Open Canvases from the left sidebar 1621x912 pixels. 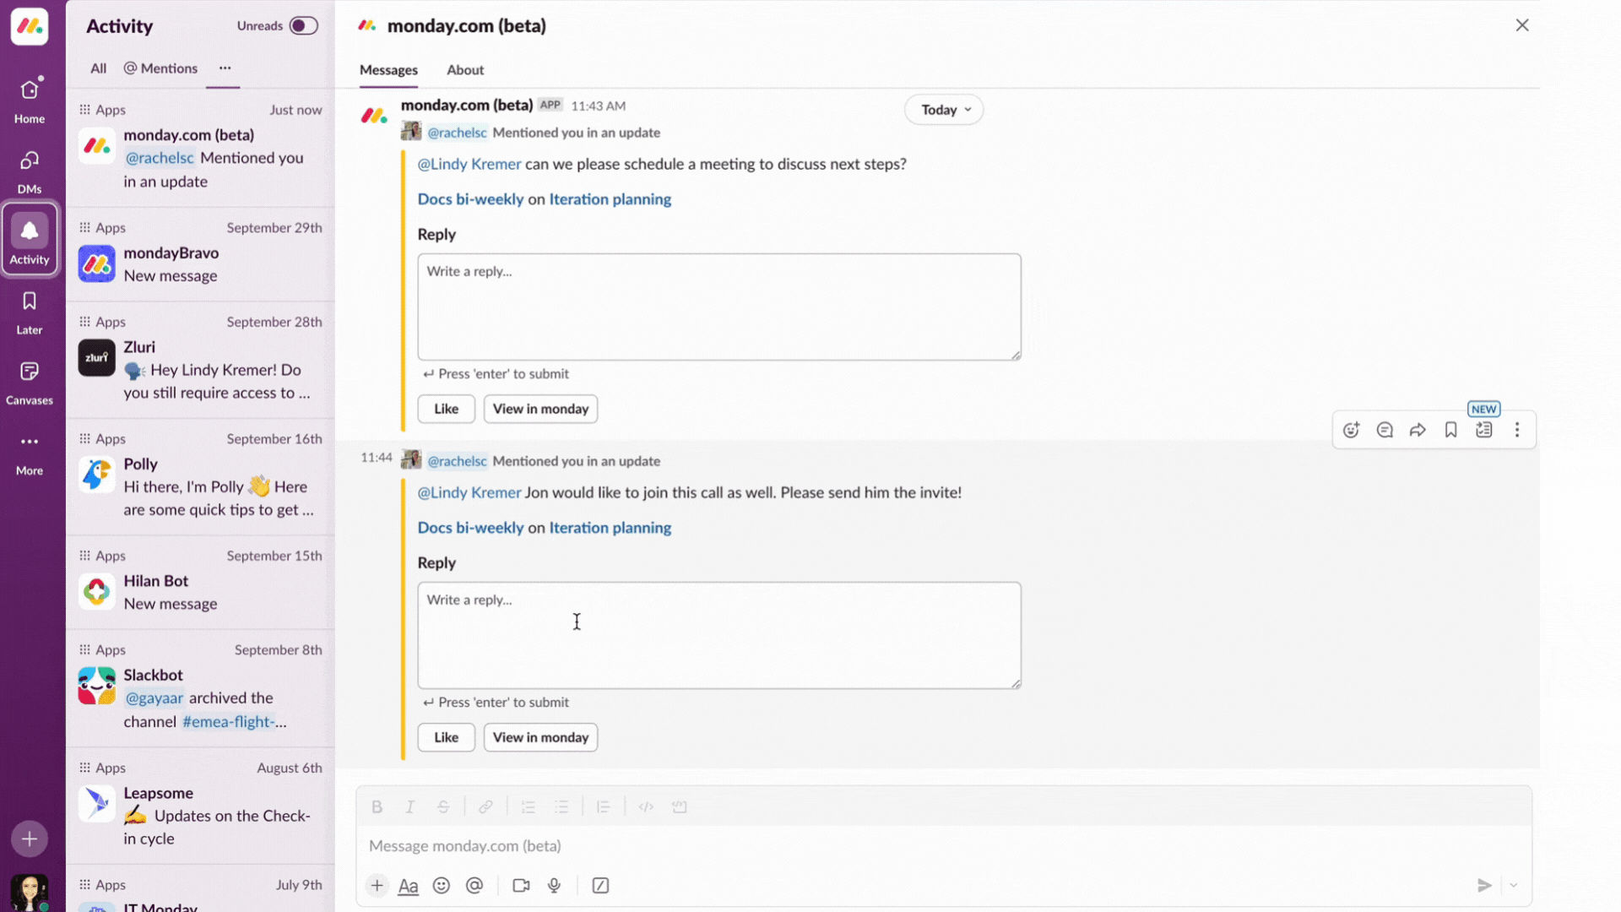coord(30,381)
